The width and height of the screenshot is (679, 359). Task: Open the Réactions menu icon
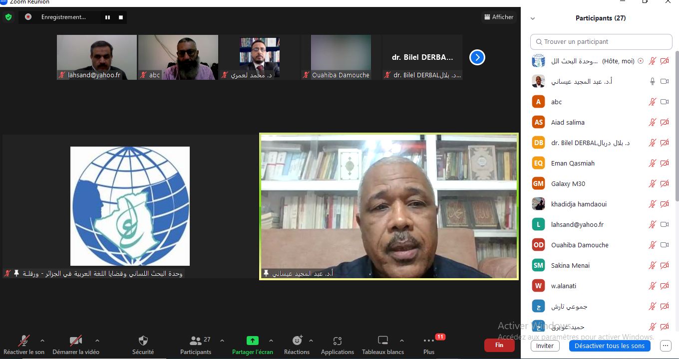(x=297, y=341)
